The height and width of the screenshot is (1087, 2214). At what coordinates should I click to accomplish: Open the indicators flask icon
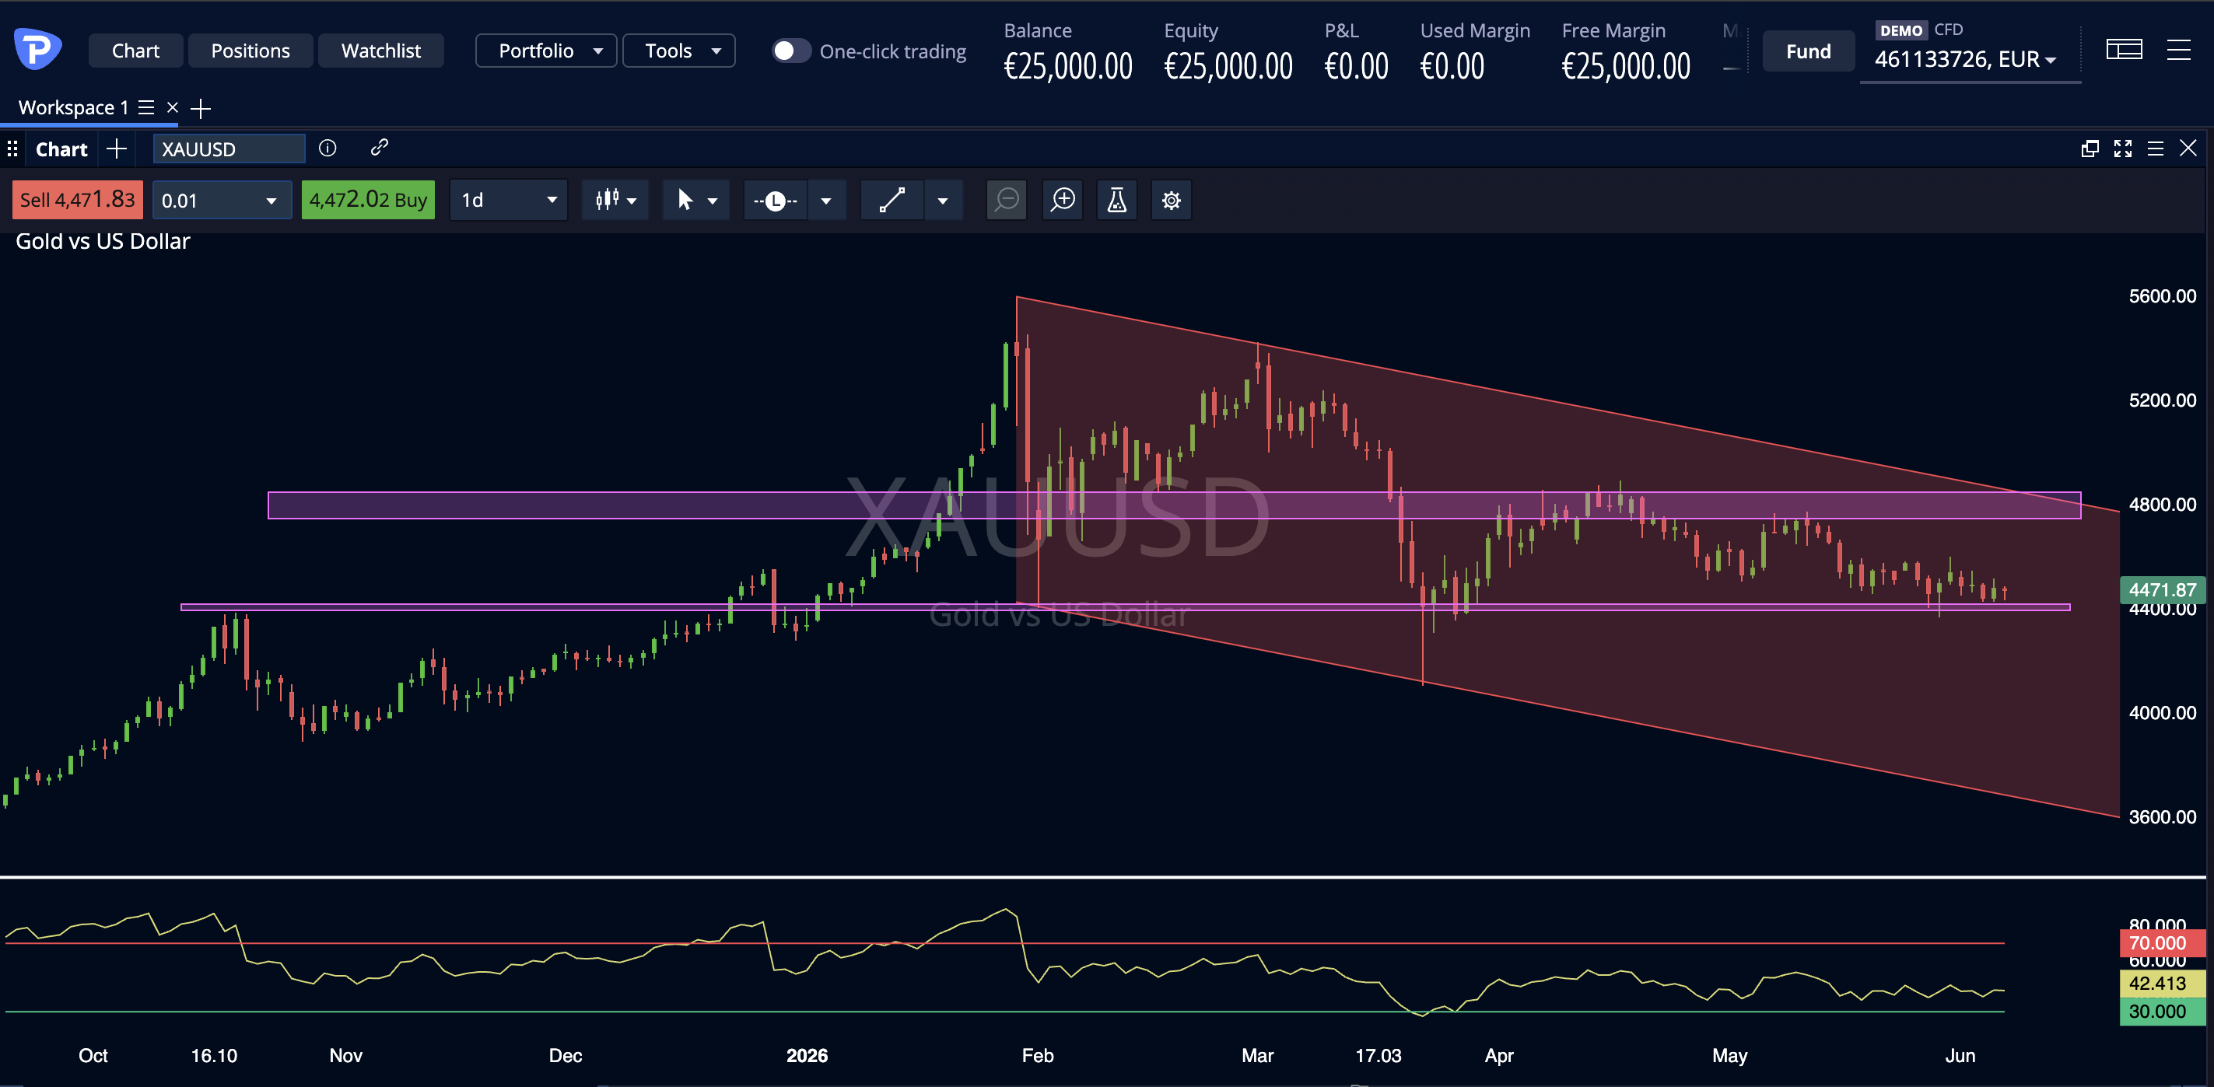1116,200
